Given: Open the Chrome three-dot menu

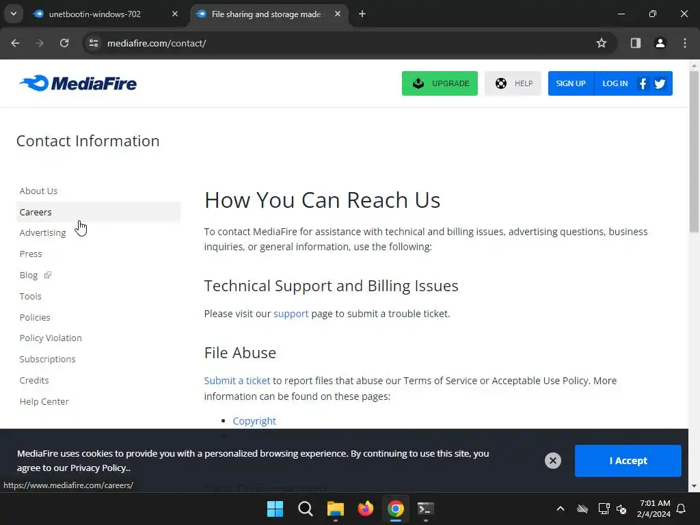Looking at the screenshot, I should (685, 43).
